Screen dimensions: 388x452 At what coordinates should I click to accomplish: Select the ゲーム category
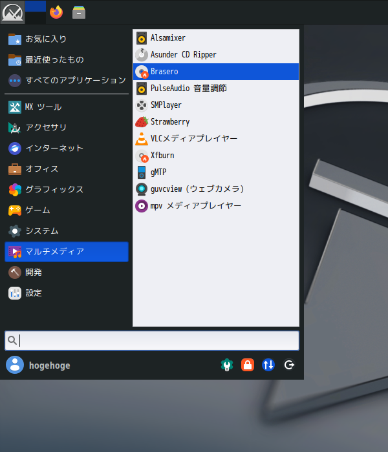pyautogui.click(x=67, y=210)
